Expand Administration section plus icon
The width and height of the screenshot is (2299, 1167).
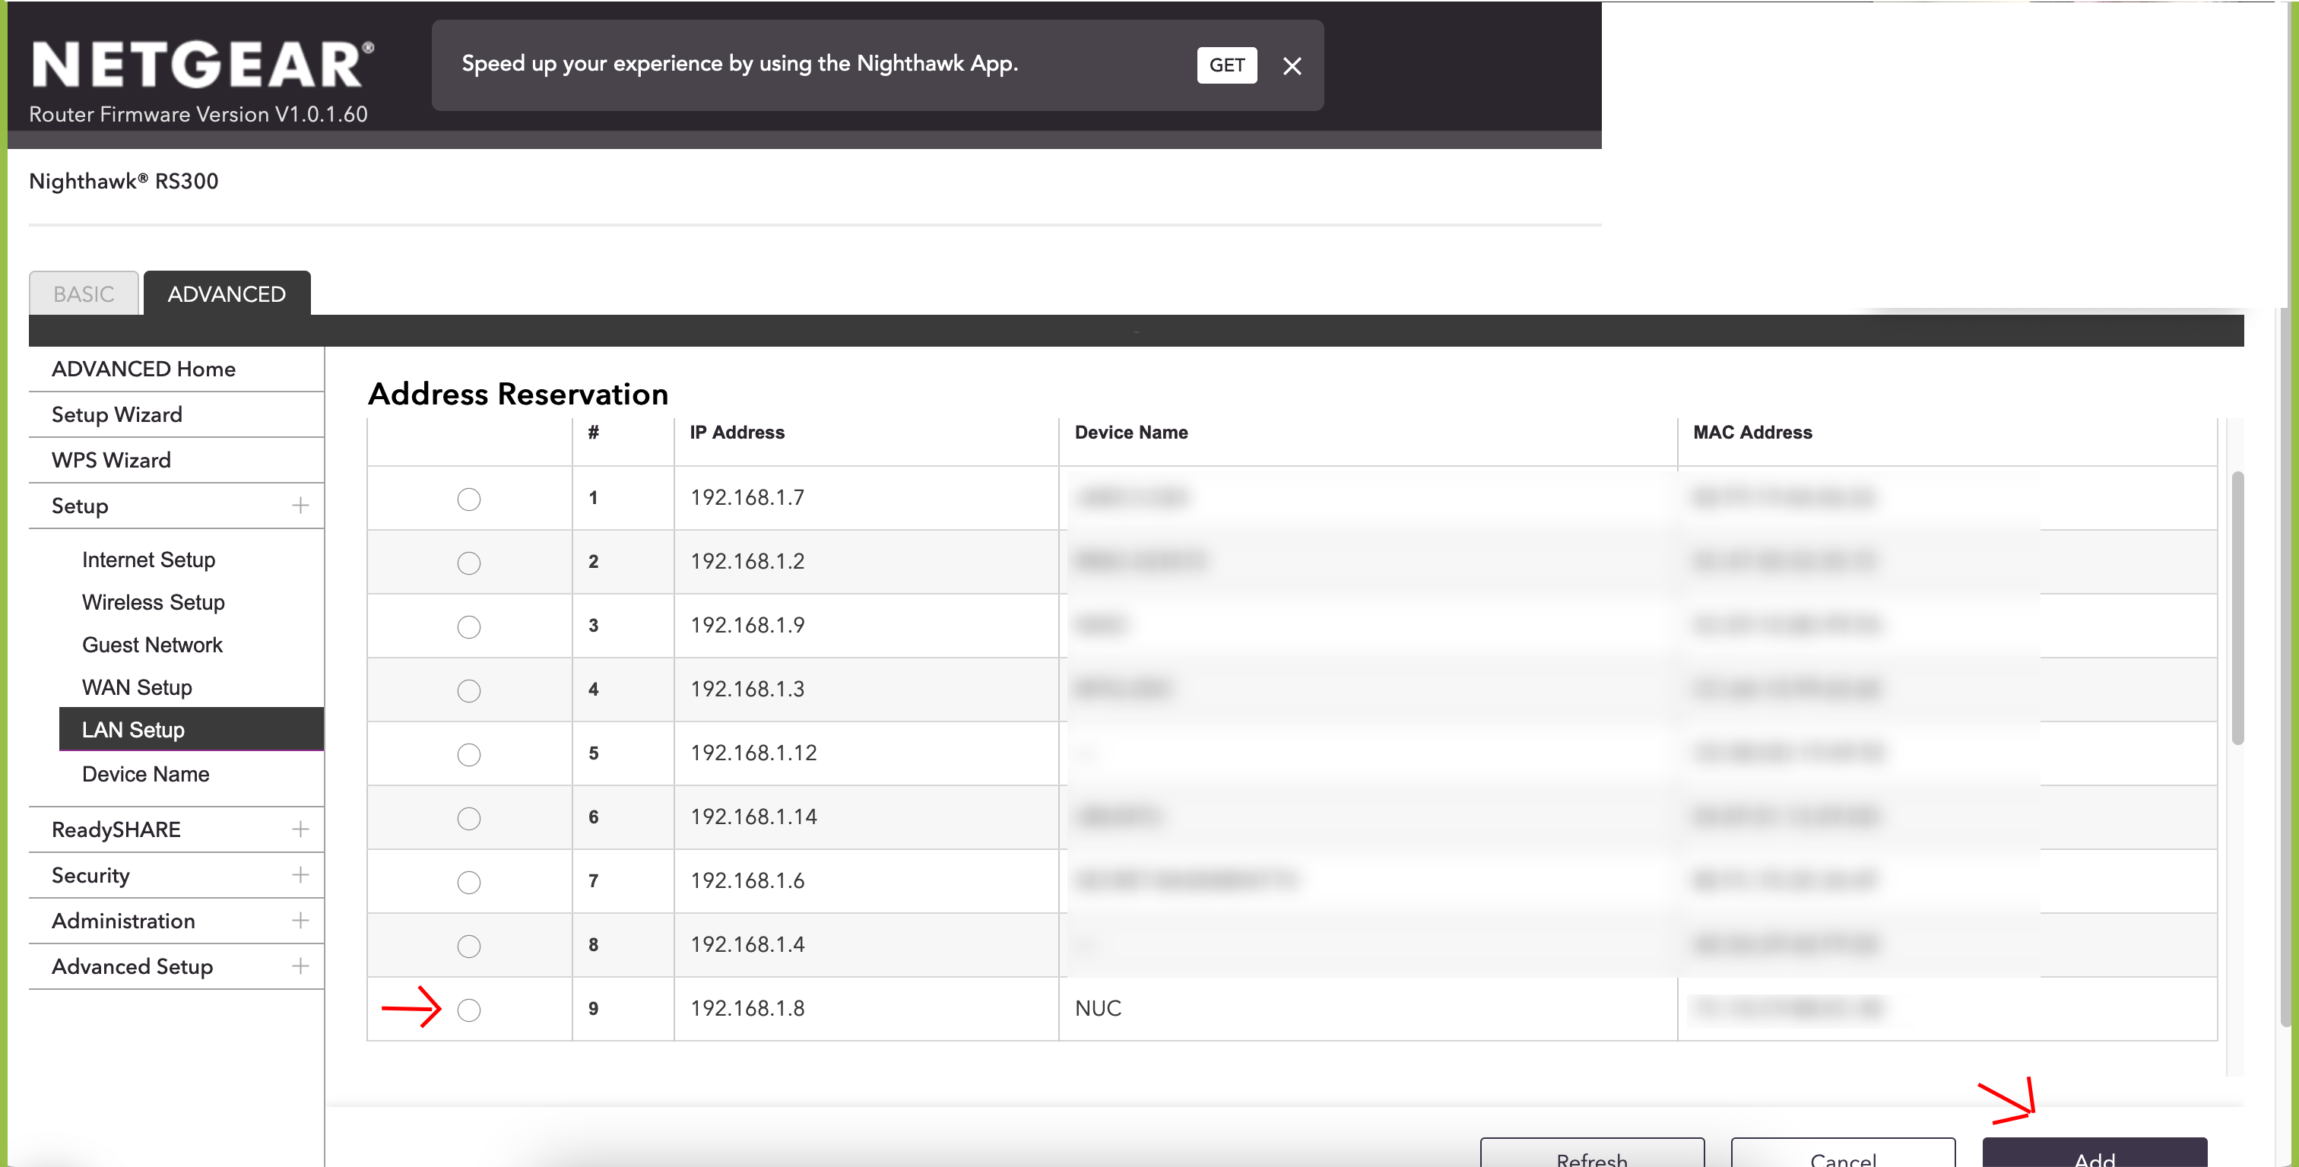pyautogui.click(x=301, y=920)
